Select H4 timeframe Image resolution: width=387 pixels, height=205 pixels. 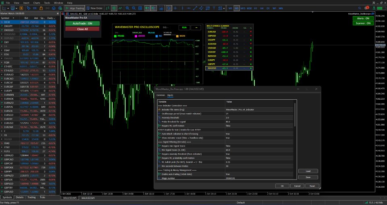click(x=262, y=8)
